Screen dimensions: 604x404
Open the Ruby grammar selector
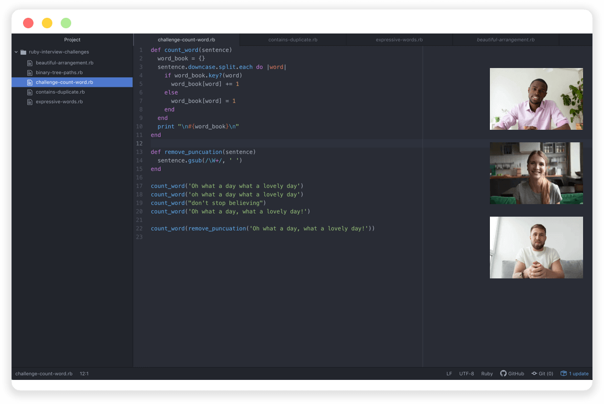487,373
